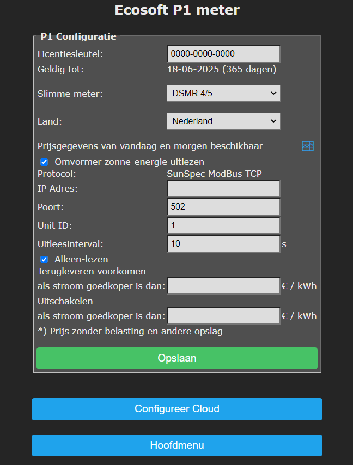The width and height of the screenshot is (353, 465).
Task: Click the IP Adres input field
Action: (223, 188)
